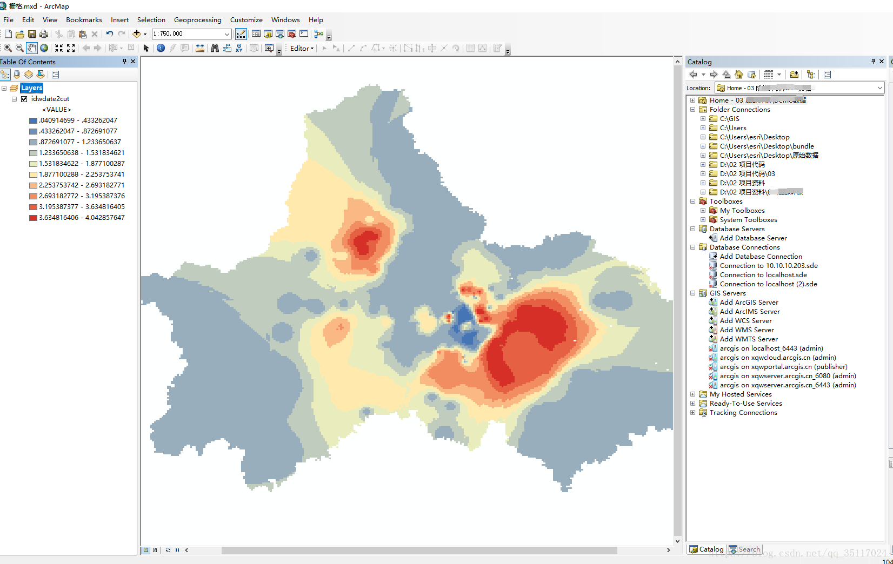Click Add WMS Server

coord(747,330)
